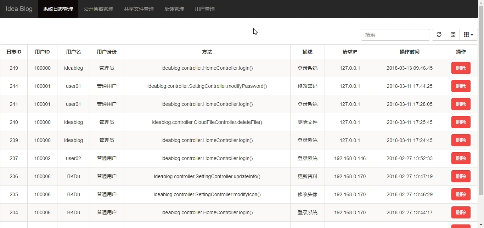Click timestamp 2018-03-13 09:46:45

409,68
